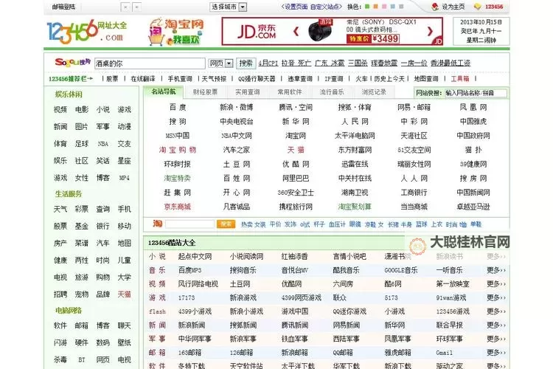Screen dimensions: 553x369
Task: Click the 设为主页 link
Action: coord(453,7)
